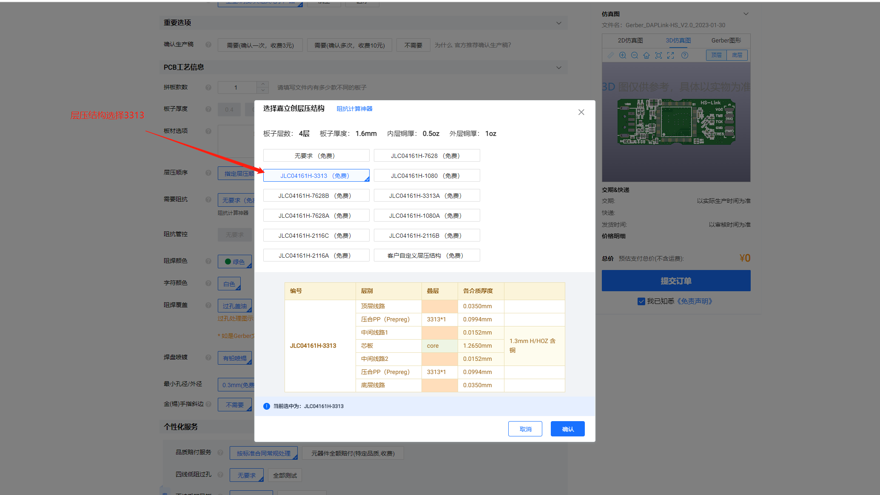Toggle the 我已知悉 disclaimer checkbox
The image size is (880, 495).
point(641,301)
